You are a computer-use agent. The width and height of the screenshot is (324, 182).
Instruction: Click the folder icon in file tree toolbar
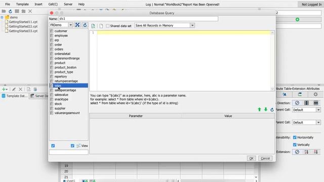click(x=4, y=11)
